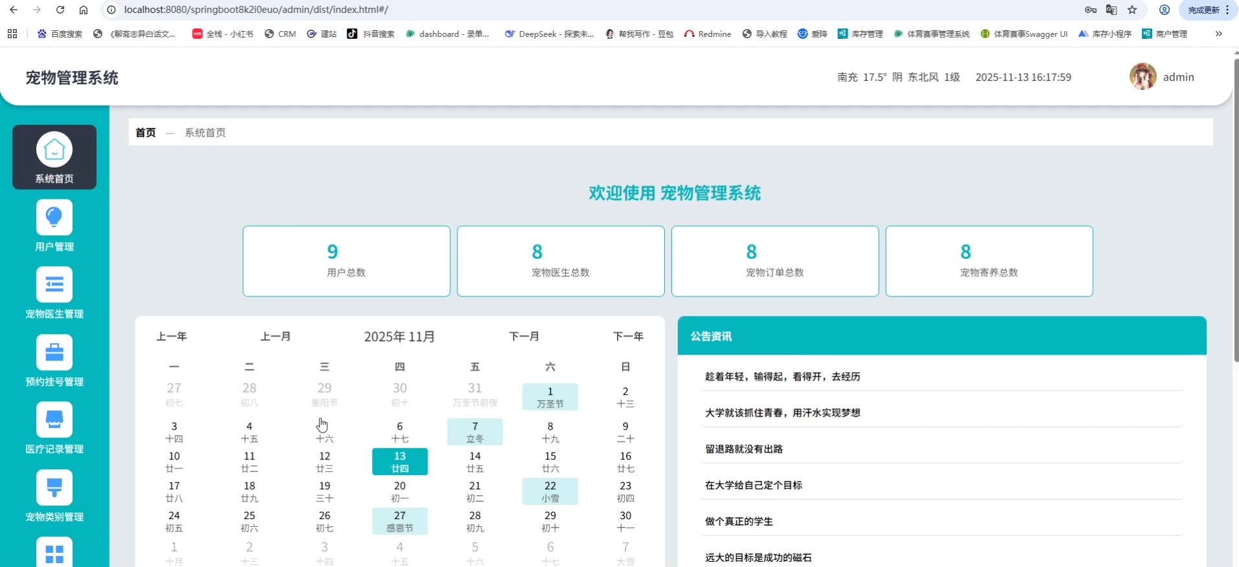Open the Redmine bookmark
Screen dimensions: 1239x567
click(708, 34)
